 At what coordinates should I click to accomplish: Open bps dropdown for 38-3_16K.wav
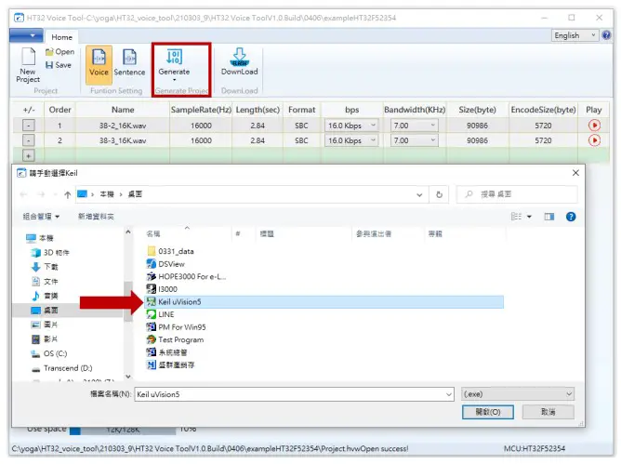350,140
